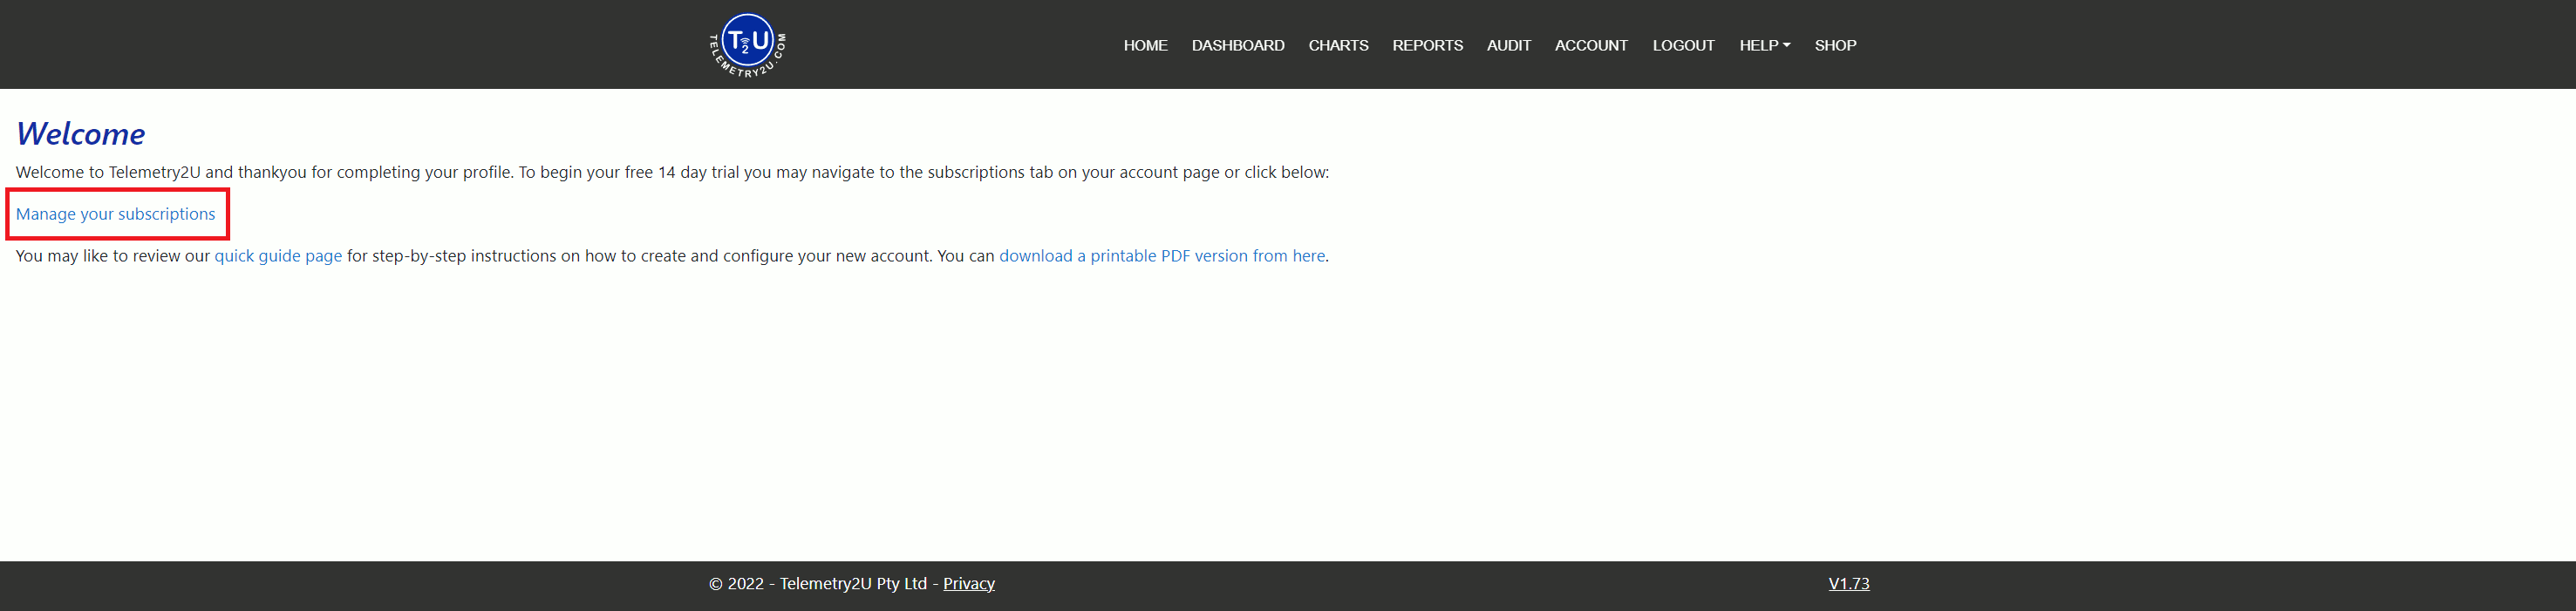The height and width of the screenshot is (611, 2576).
Task: Click LOGOUT in the navigation bar
Action: [1683, 45]
